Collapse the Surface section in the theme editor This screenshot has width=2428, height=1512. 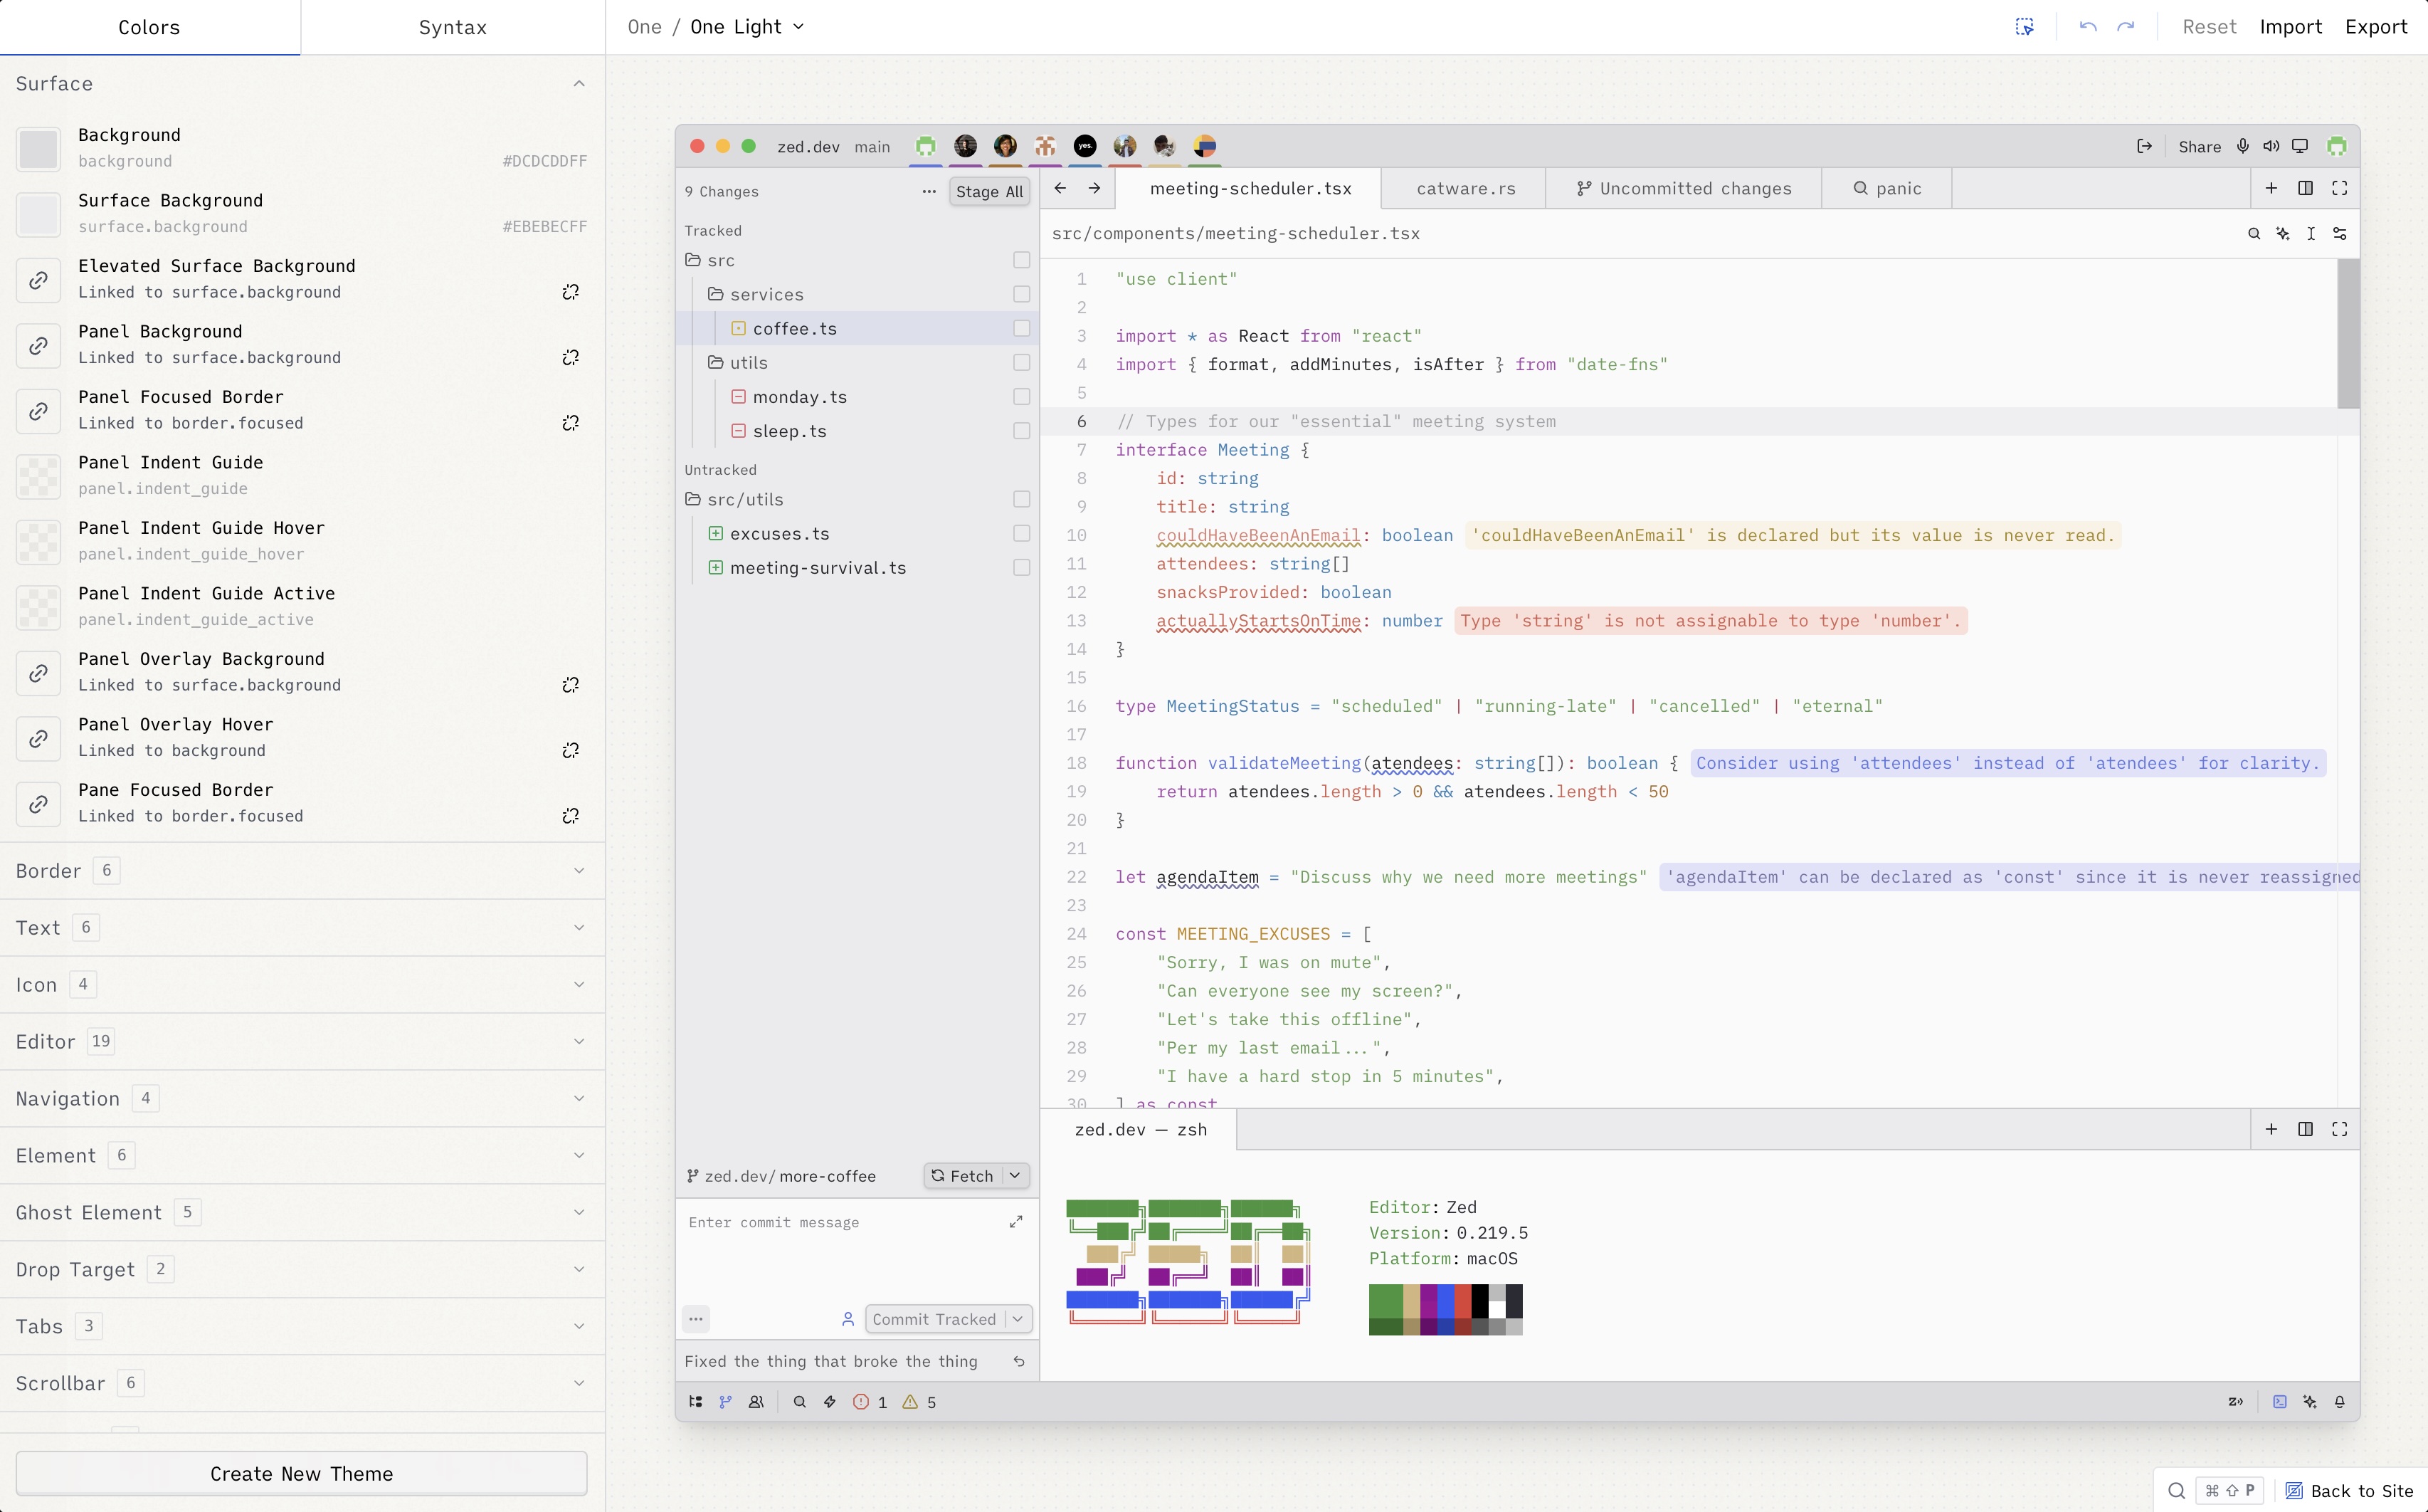580,83
